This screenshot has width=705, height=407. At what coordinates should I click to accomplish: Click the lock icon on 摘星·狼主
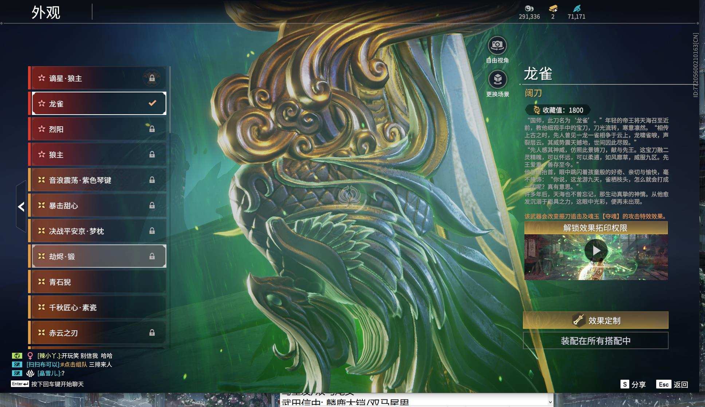(x=152, y=78)
